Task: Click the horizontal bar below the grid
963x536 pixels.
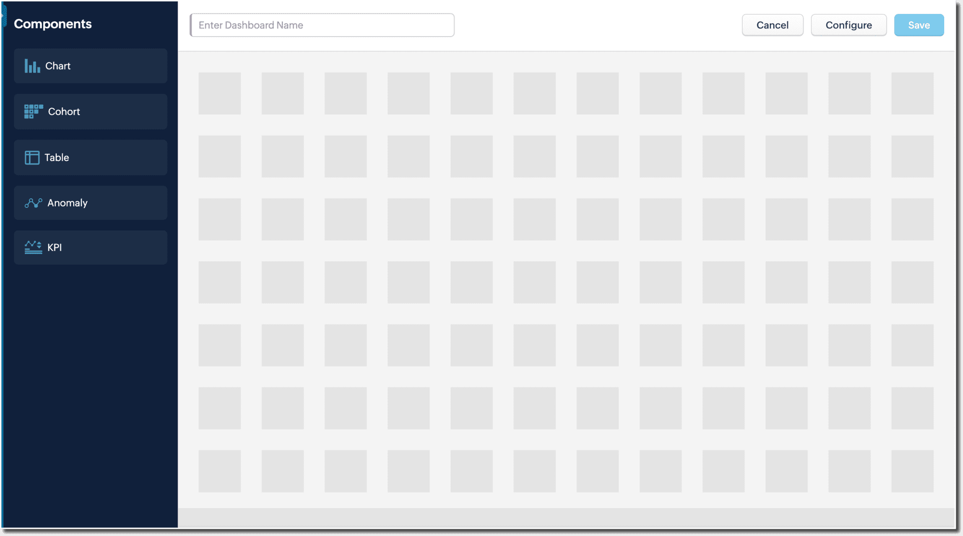Action: coord(566,518)
